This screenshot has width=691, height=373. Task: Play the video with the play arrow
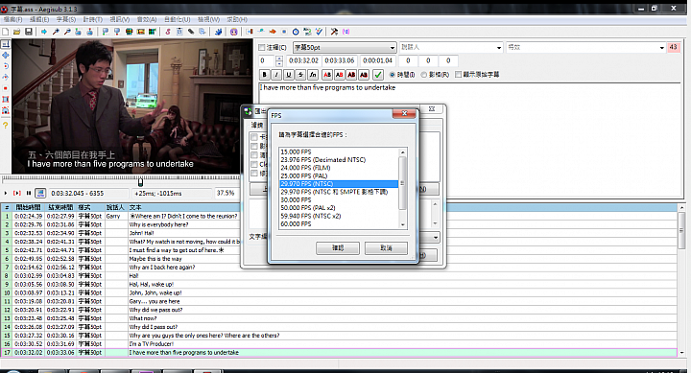pyautogui.click(x=6, y=194)
